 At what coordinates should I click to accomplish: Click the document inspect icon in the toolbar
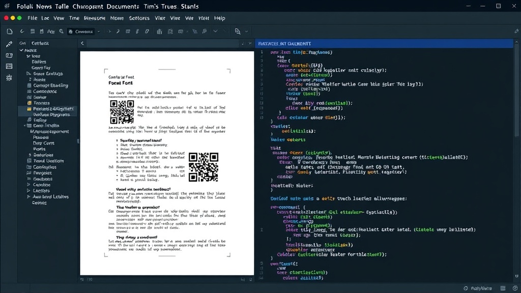[x=238, y=31]
